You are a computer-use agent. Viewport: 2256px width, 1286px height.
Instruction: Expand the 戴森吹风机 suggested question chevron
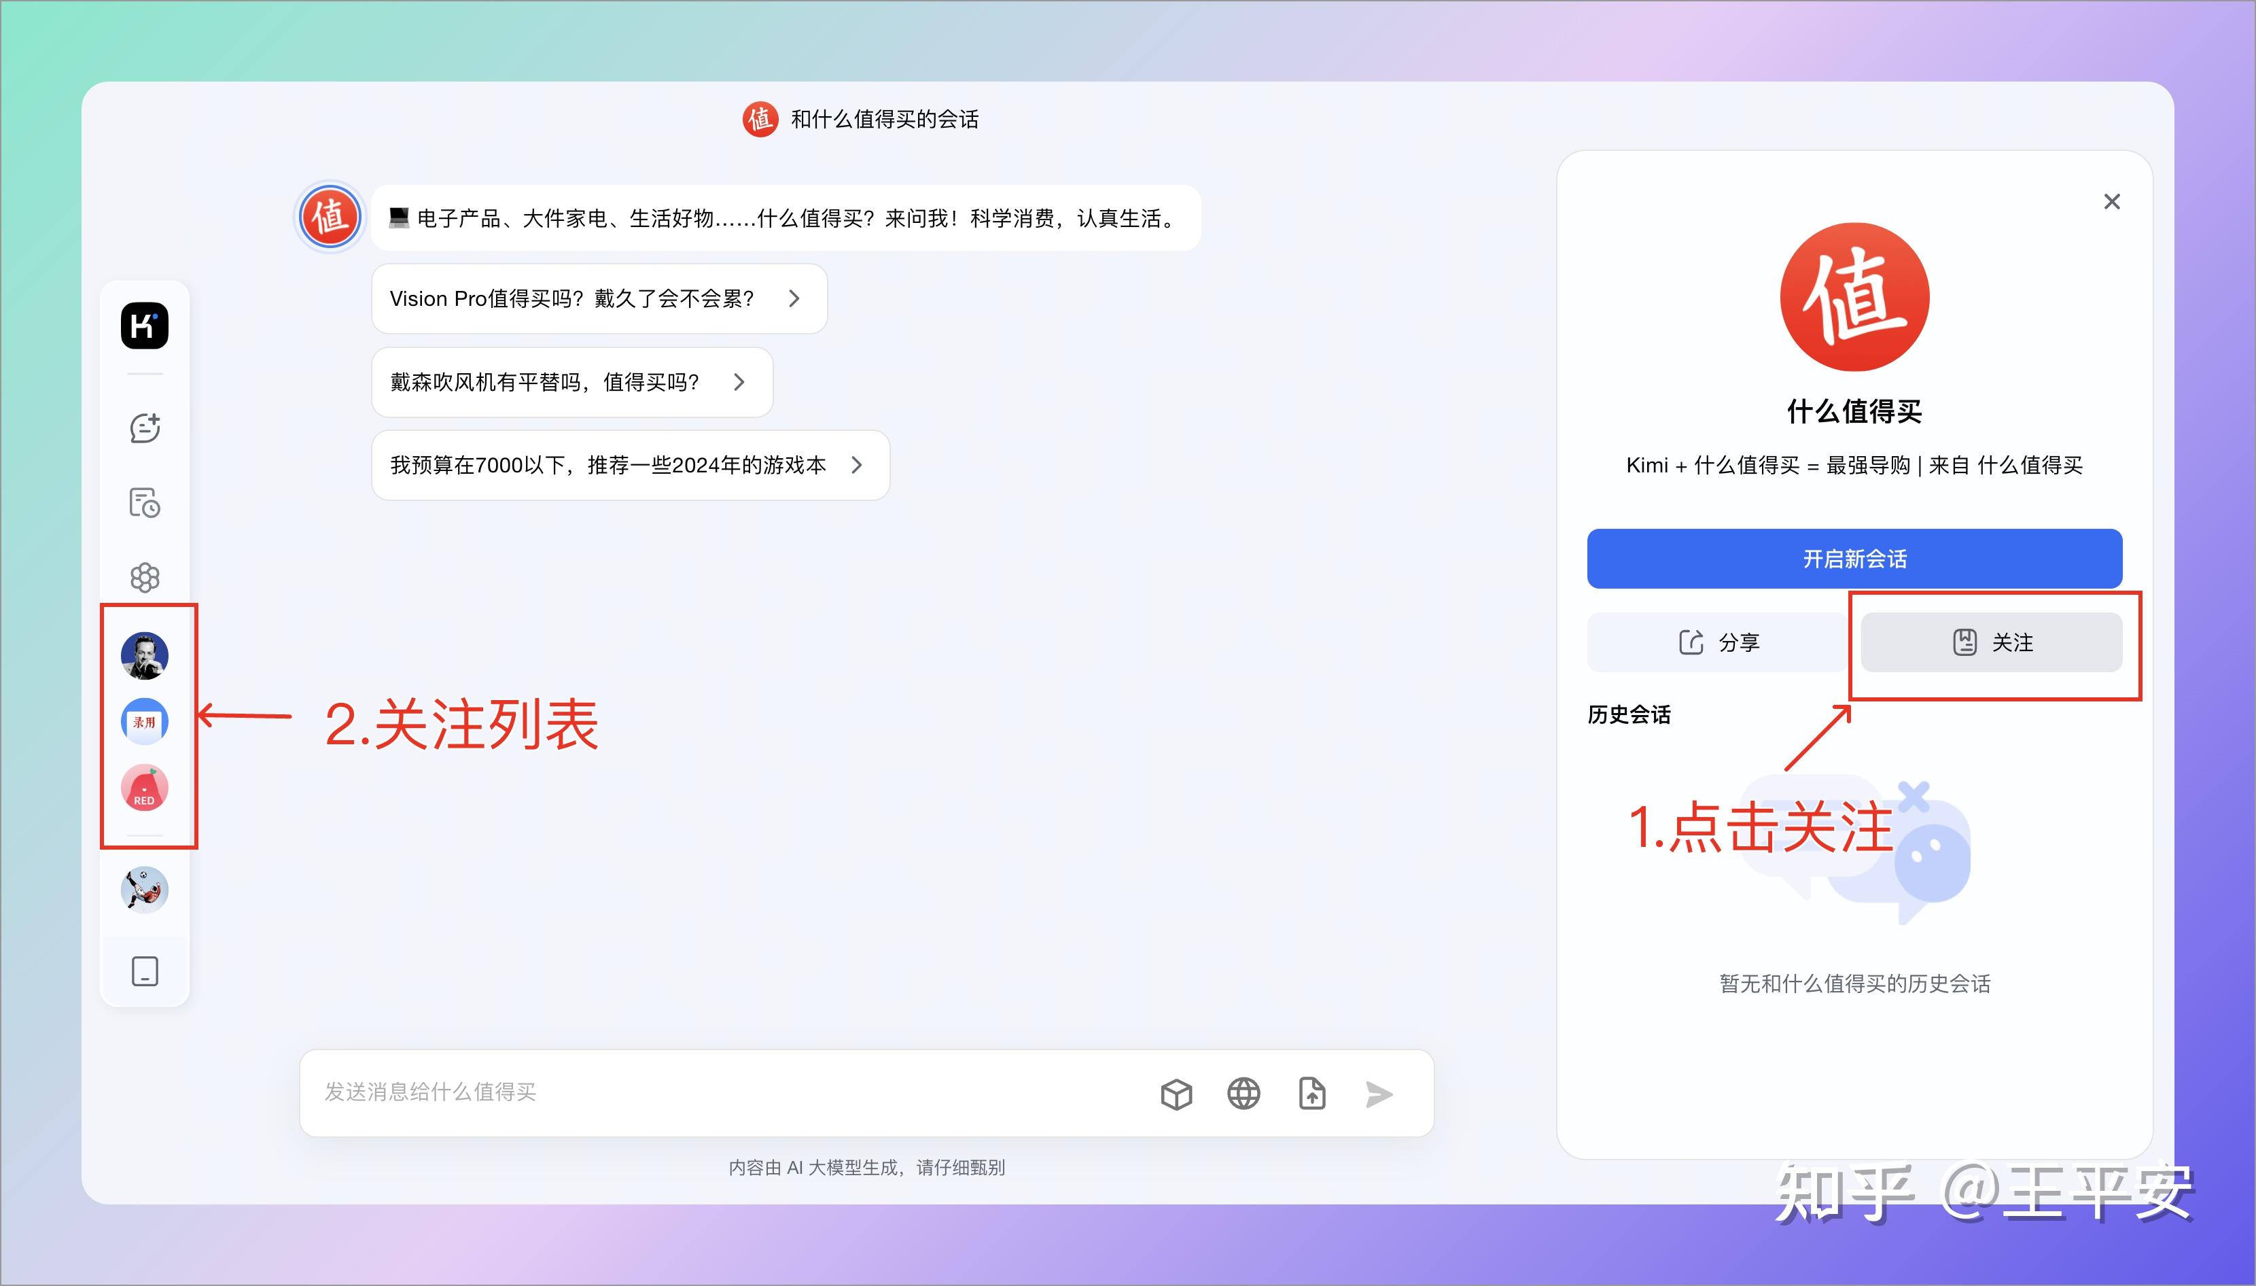[740, 381]
